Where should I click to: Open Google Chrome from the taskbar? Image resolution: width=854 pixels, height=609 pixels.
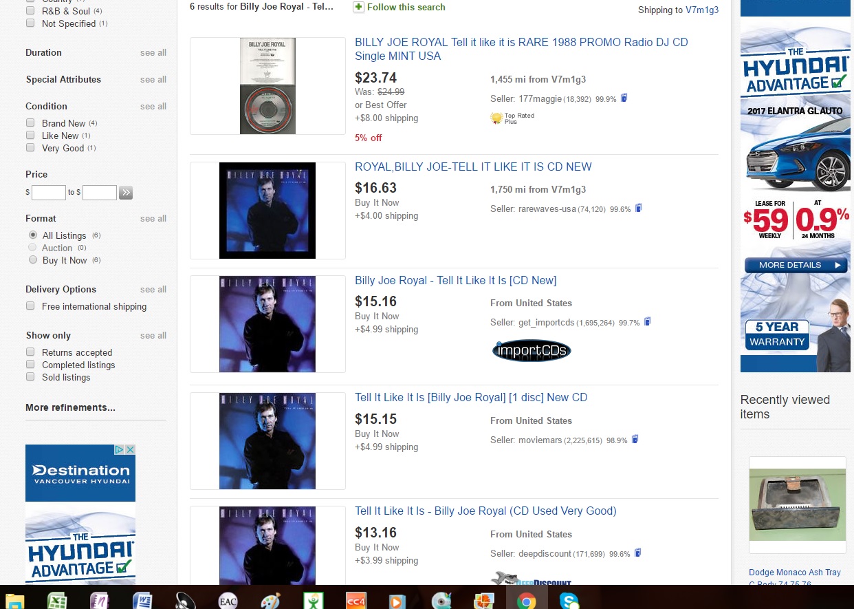tap(527, 601)
